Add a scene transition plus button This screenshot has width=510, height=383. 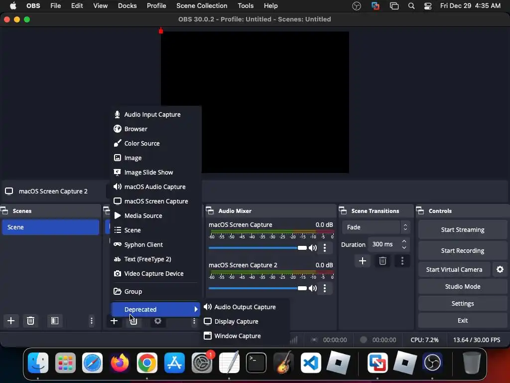363,261
